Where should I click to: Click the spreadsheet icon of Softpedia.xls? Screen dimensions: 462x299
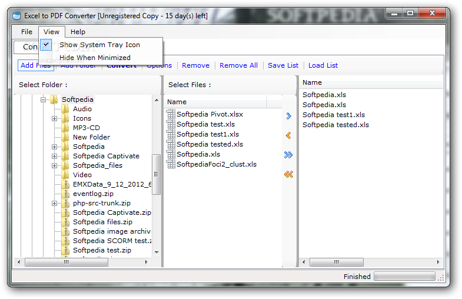tap(171, 154)
